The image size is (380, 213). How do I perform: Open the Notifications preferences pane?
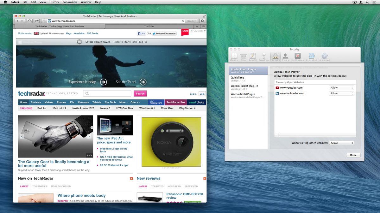point(297,56)
